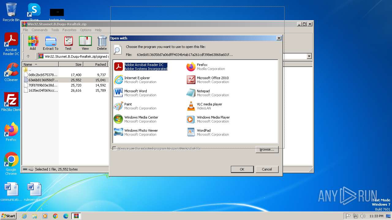The height and width of the screenshot is (220, 392).
Task: Open Recycle Bin desktop icon
Action: [x=11, y=12]
